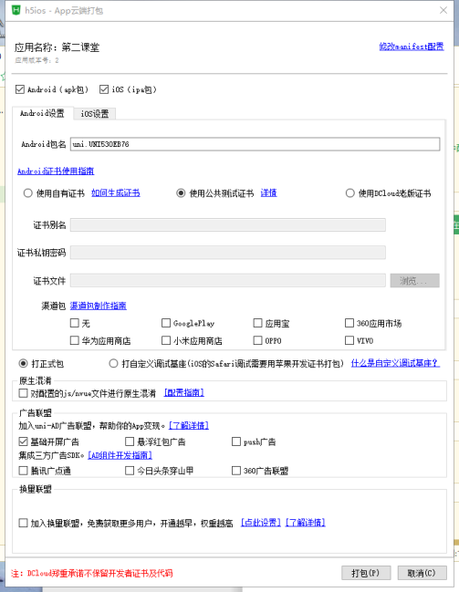Click the 打包(P) button
The height and width of the screenshot is (592, 459).
(366, 573)
